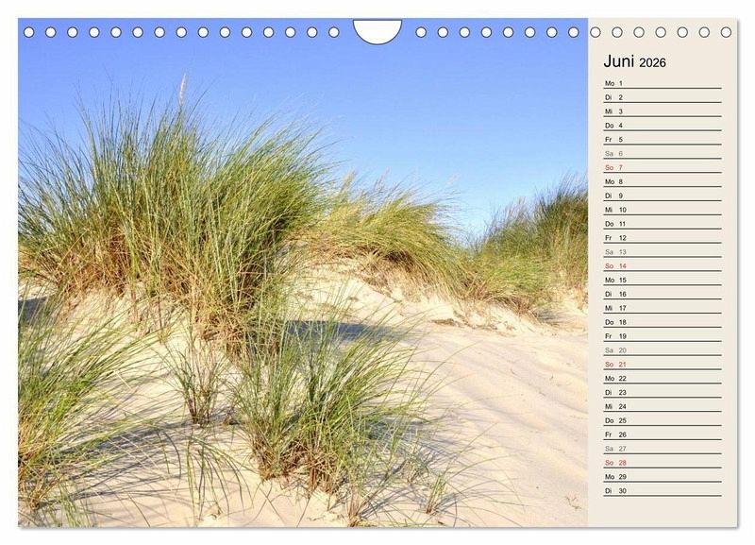
Task: Select the Mo 29 date row
Action: pos(663,477)
